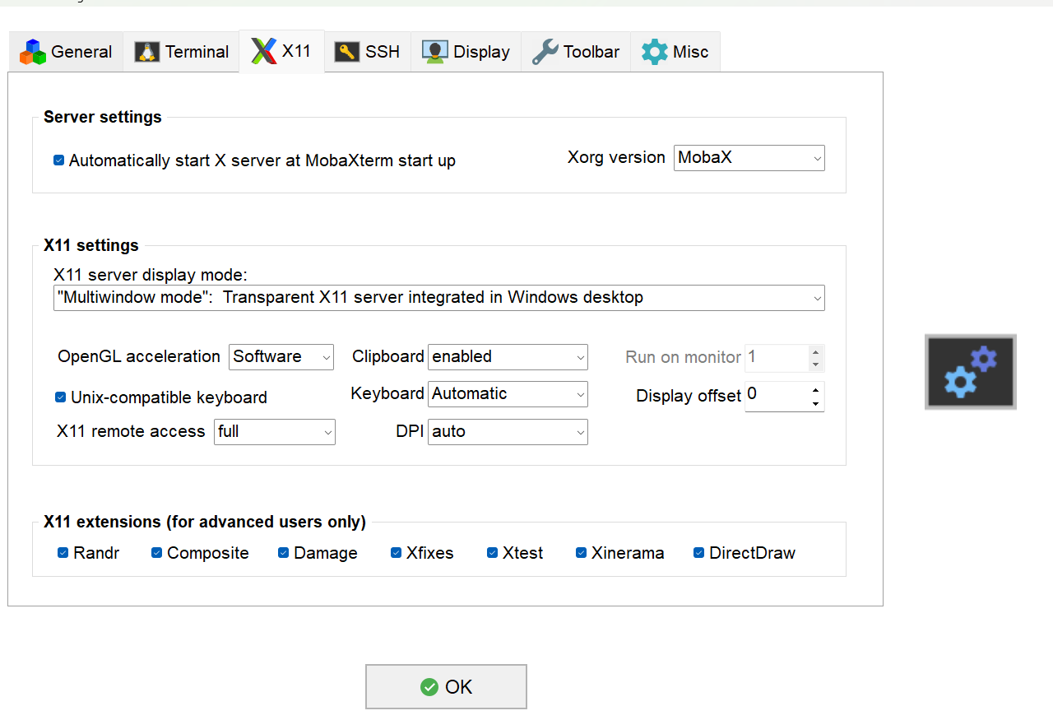Uncheck the Xfixes extension
Image resolution: width=1053 pixels, height=720 pixels.
[397, 553]
